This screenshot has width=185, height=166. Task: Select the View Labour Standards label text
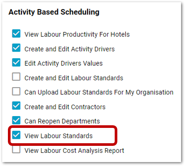pyautogui.click(x=58, y=136)
